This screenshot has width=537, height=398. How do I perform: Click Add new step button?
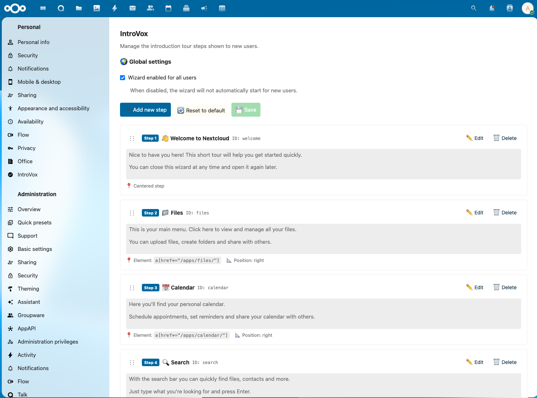[145, 110]
